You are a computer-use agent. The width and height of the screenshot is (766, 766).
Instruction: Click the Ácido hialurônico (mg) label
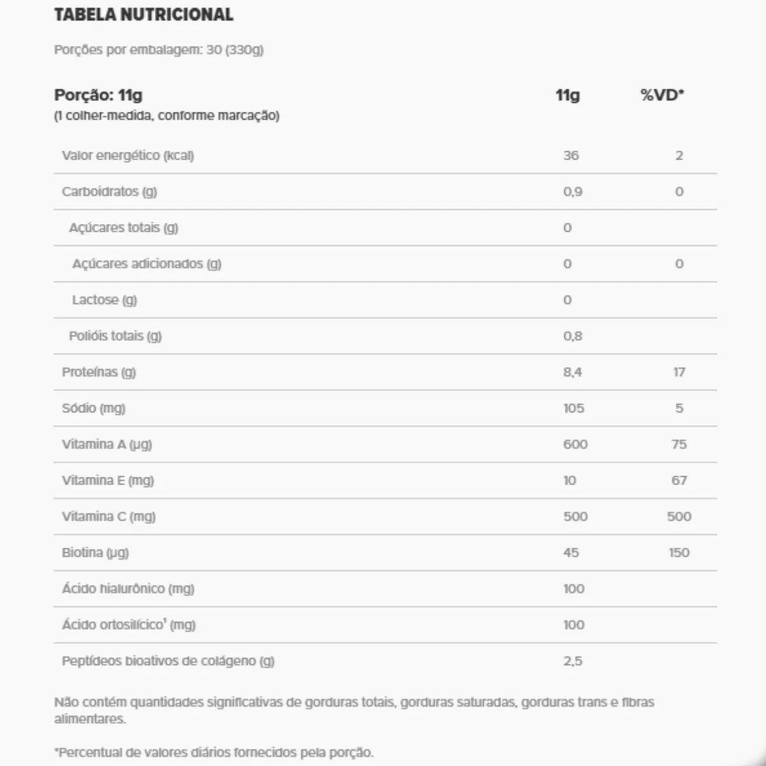click(128, 589)
